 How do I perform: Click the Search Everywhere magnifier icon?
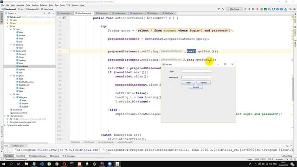pos(291,9)
